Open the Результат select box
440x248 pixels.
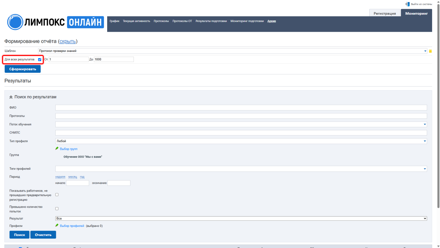(x=241, y=218)
